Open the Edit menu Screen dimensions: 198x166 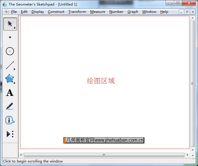pos(24,12)
